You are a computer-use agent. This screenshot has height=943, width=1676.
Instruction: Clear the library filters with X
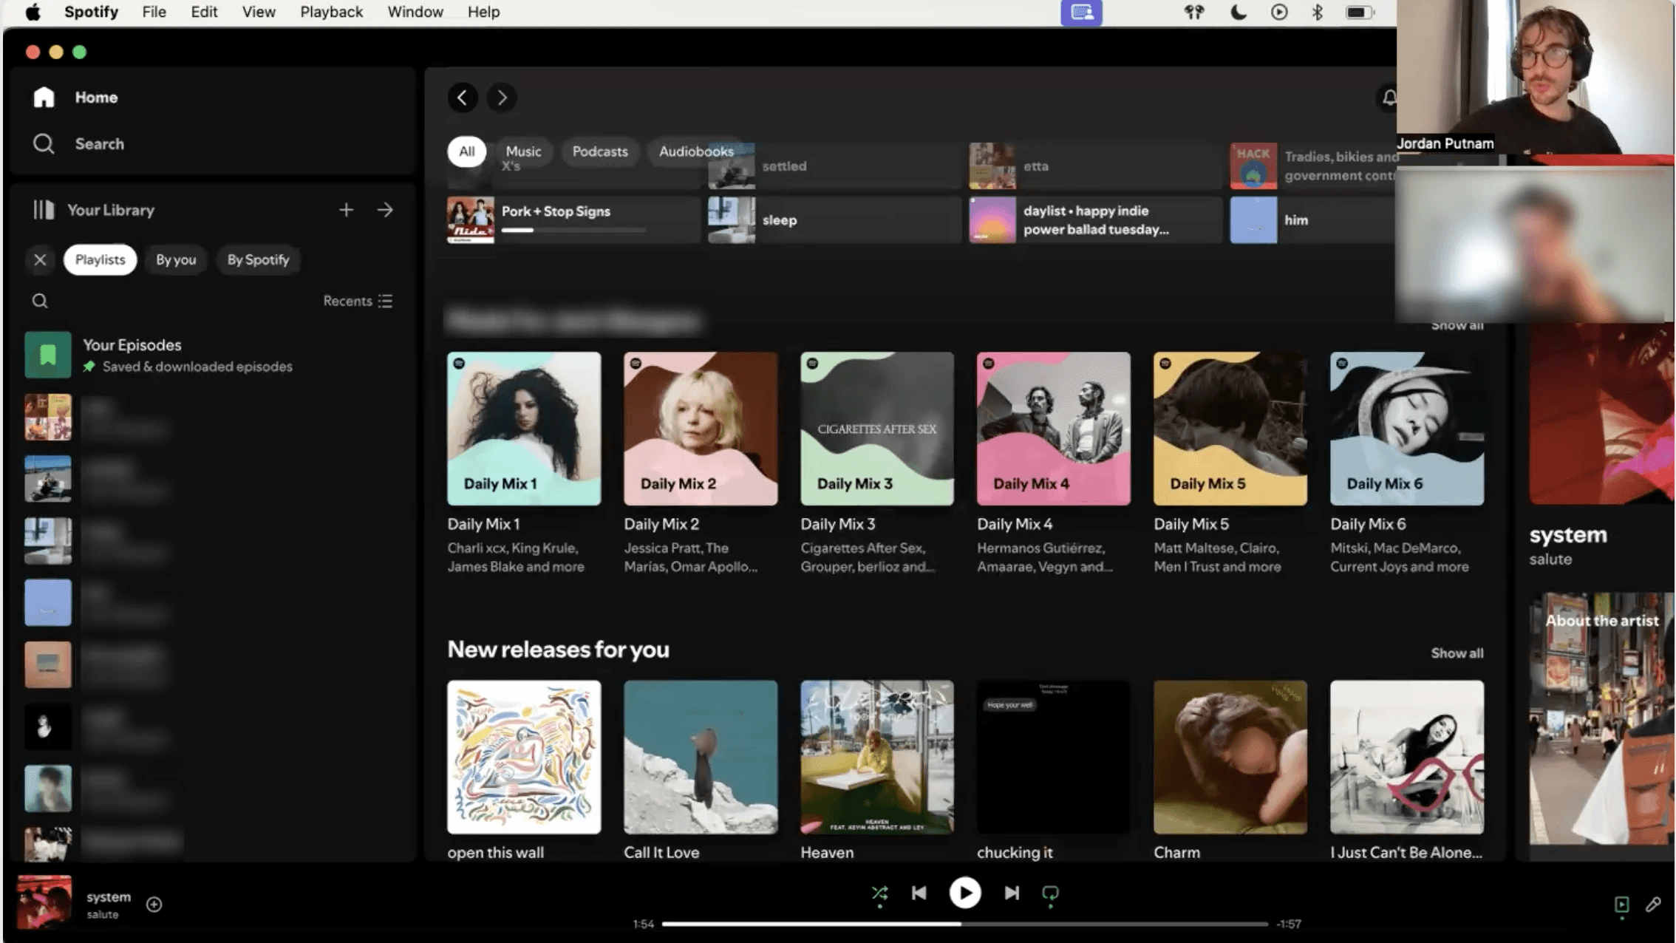pyautogui.click(x=40, y=259)
